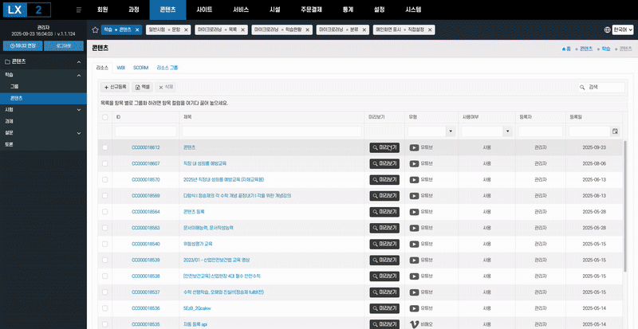
Task: Open the 한국어 language dropdown
Action: (617, 29)
